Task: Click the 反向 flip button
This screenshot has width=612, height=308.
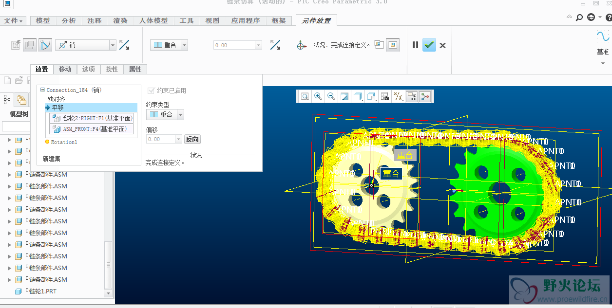Action: pyautogui.click(x=192, y=139)
